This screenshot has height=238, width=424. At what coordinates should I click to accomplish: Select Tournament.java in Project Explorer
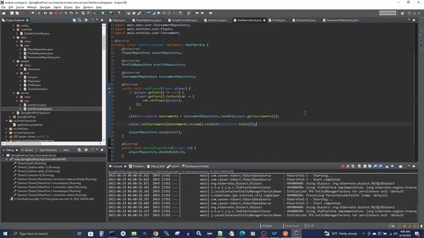[x=37, y=89]
